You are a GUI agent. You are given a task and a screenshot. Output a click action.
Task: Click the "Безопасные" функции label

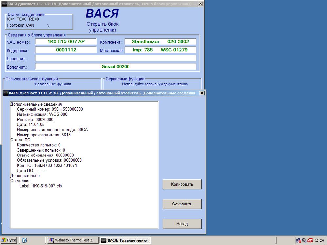(52, 84)
